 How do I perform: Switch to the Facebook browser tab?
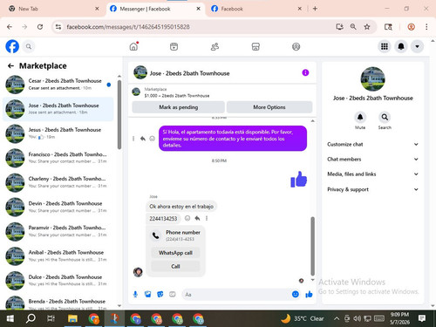coord(256,9)
